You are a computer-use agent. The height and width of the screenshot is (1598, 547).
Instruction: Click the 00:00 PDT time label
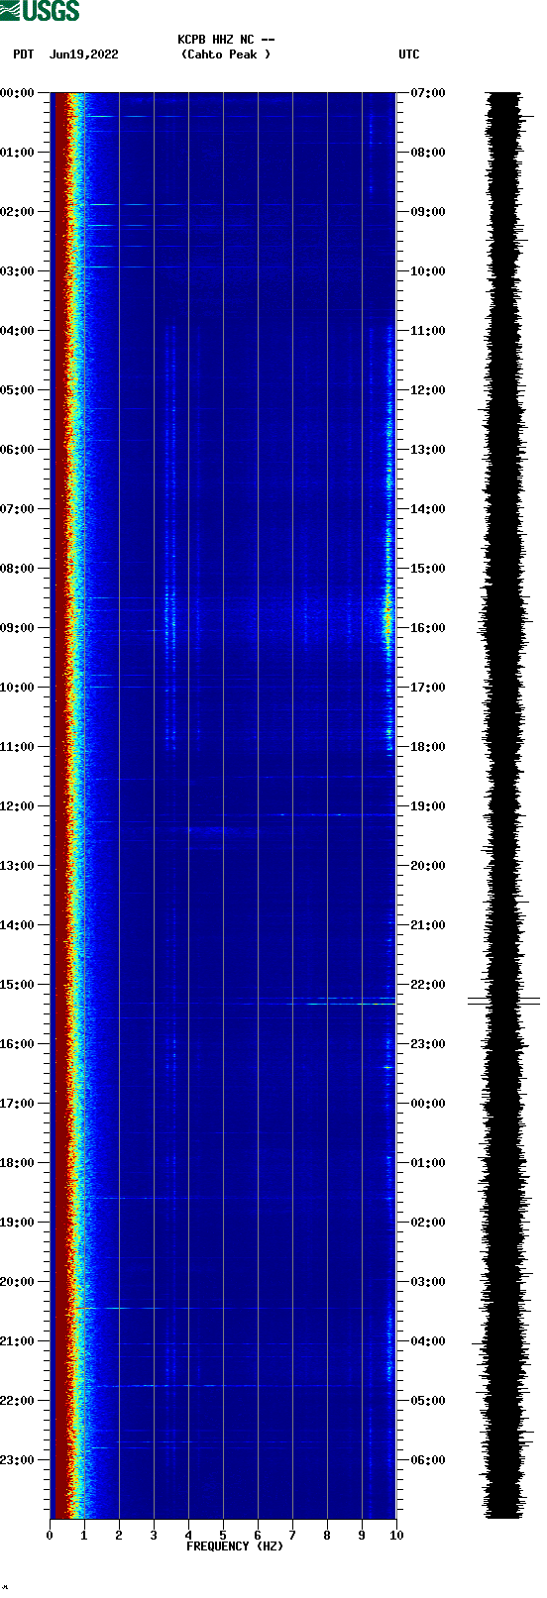[18, 93]
